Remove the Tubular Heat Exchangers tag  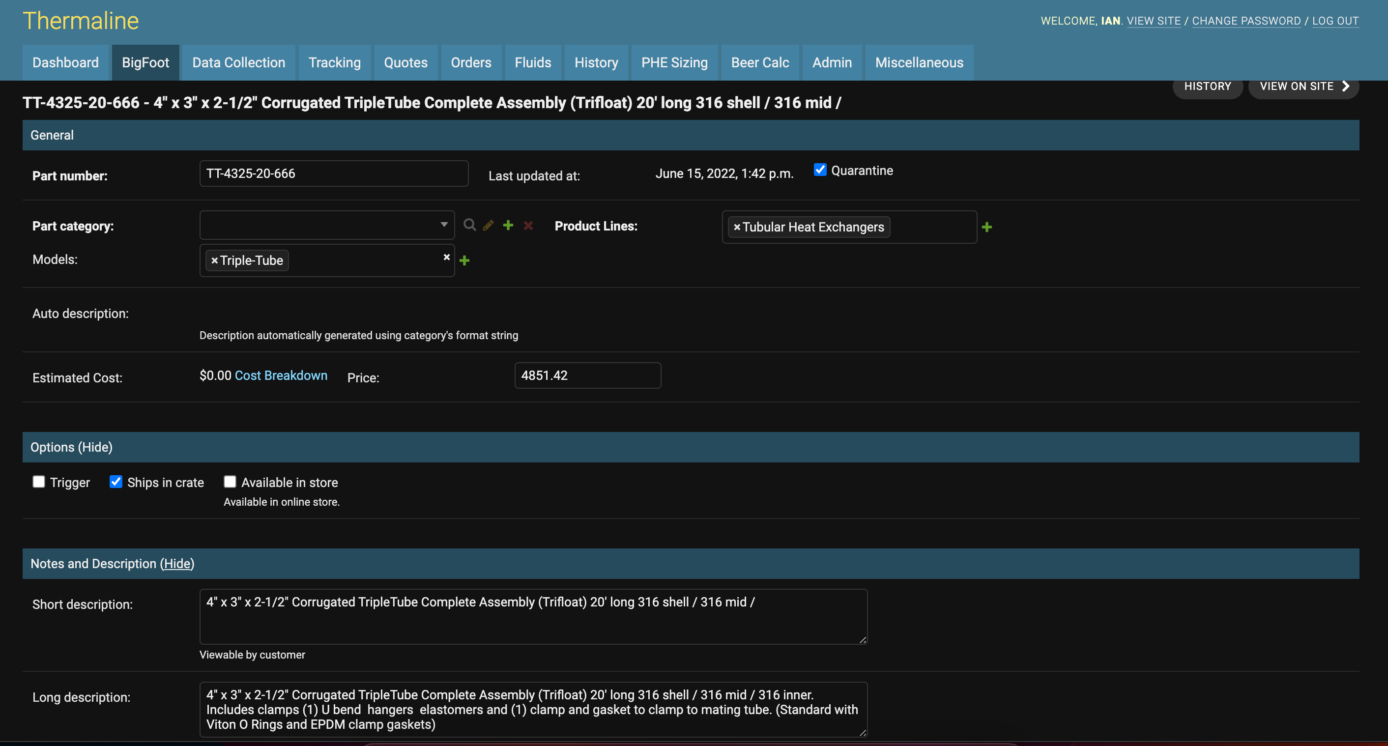[737, 228]
